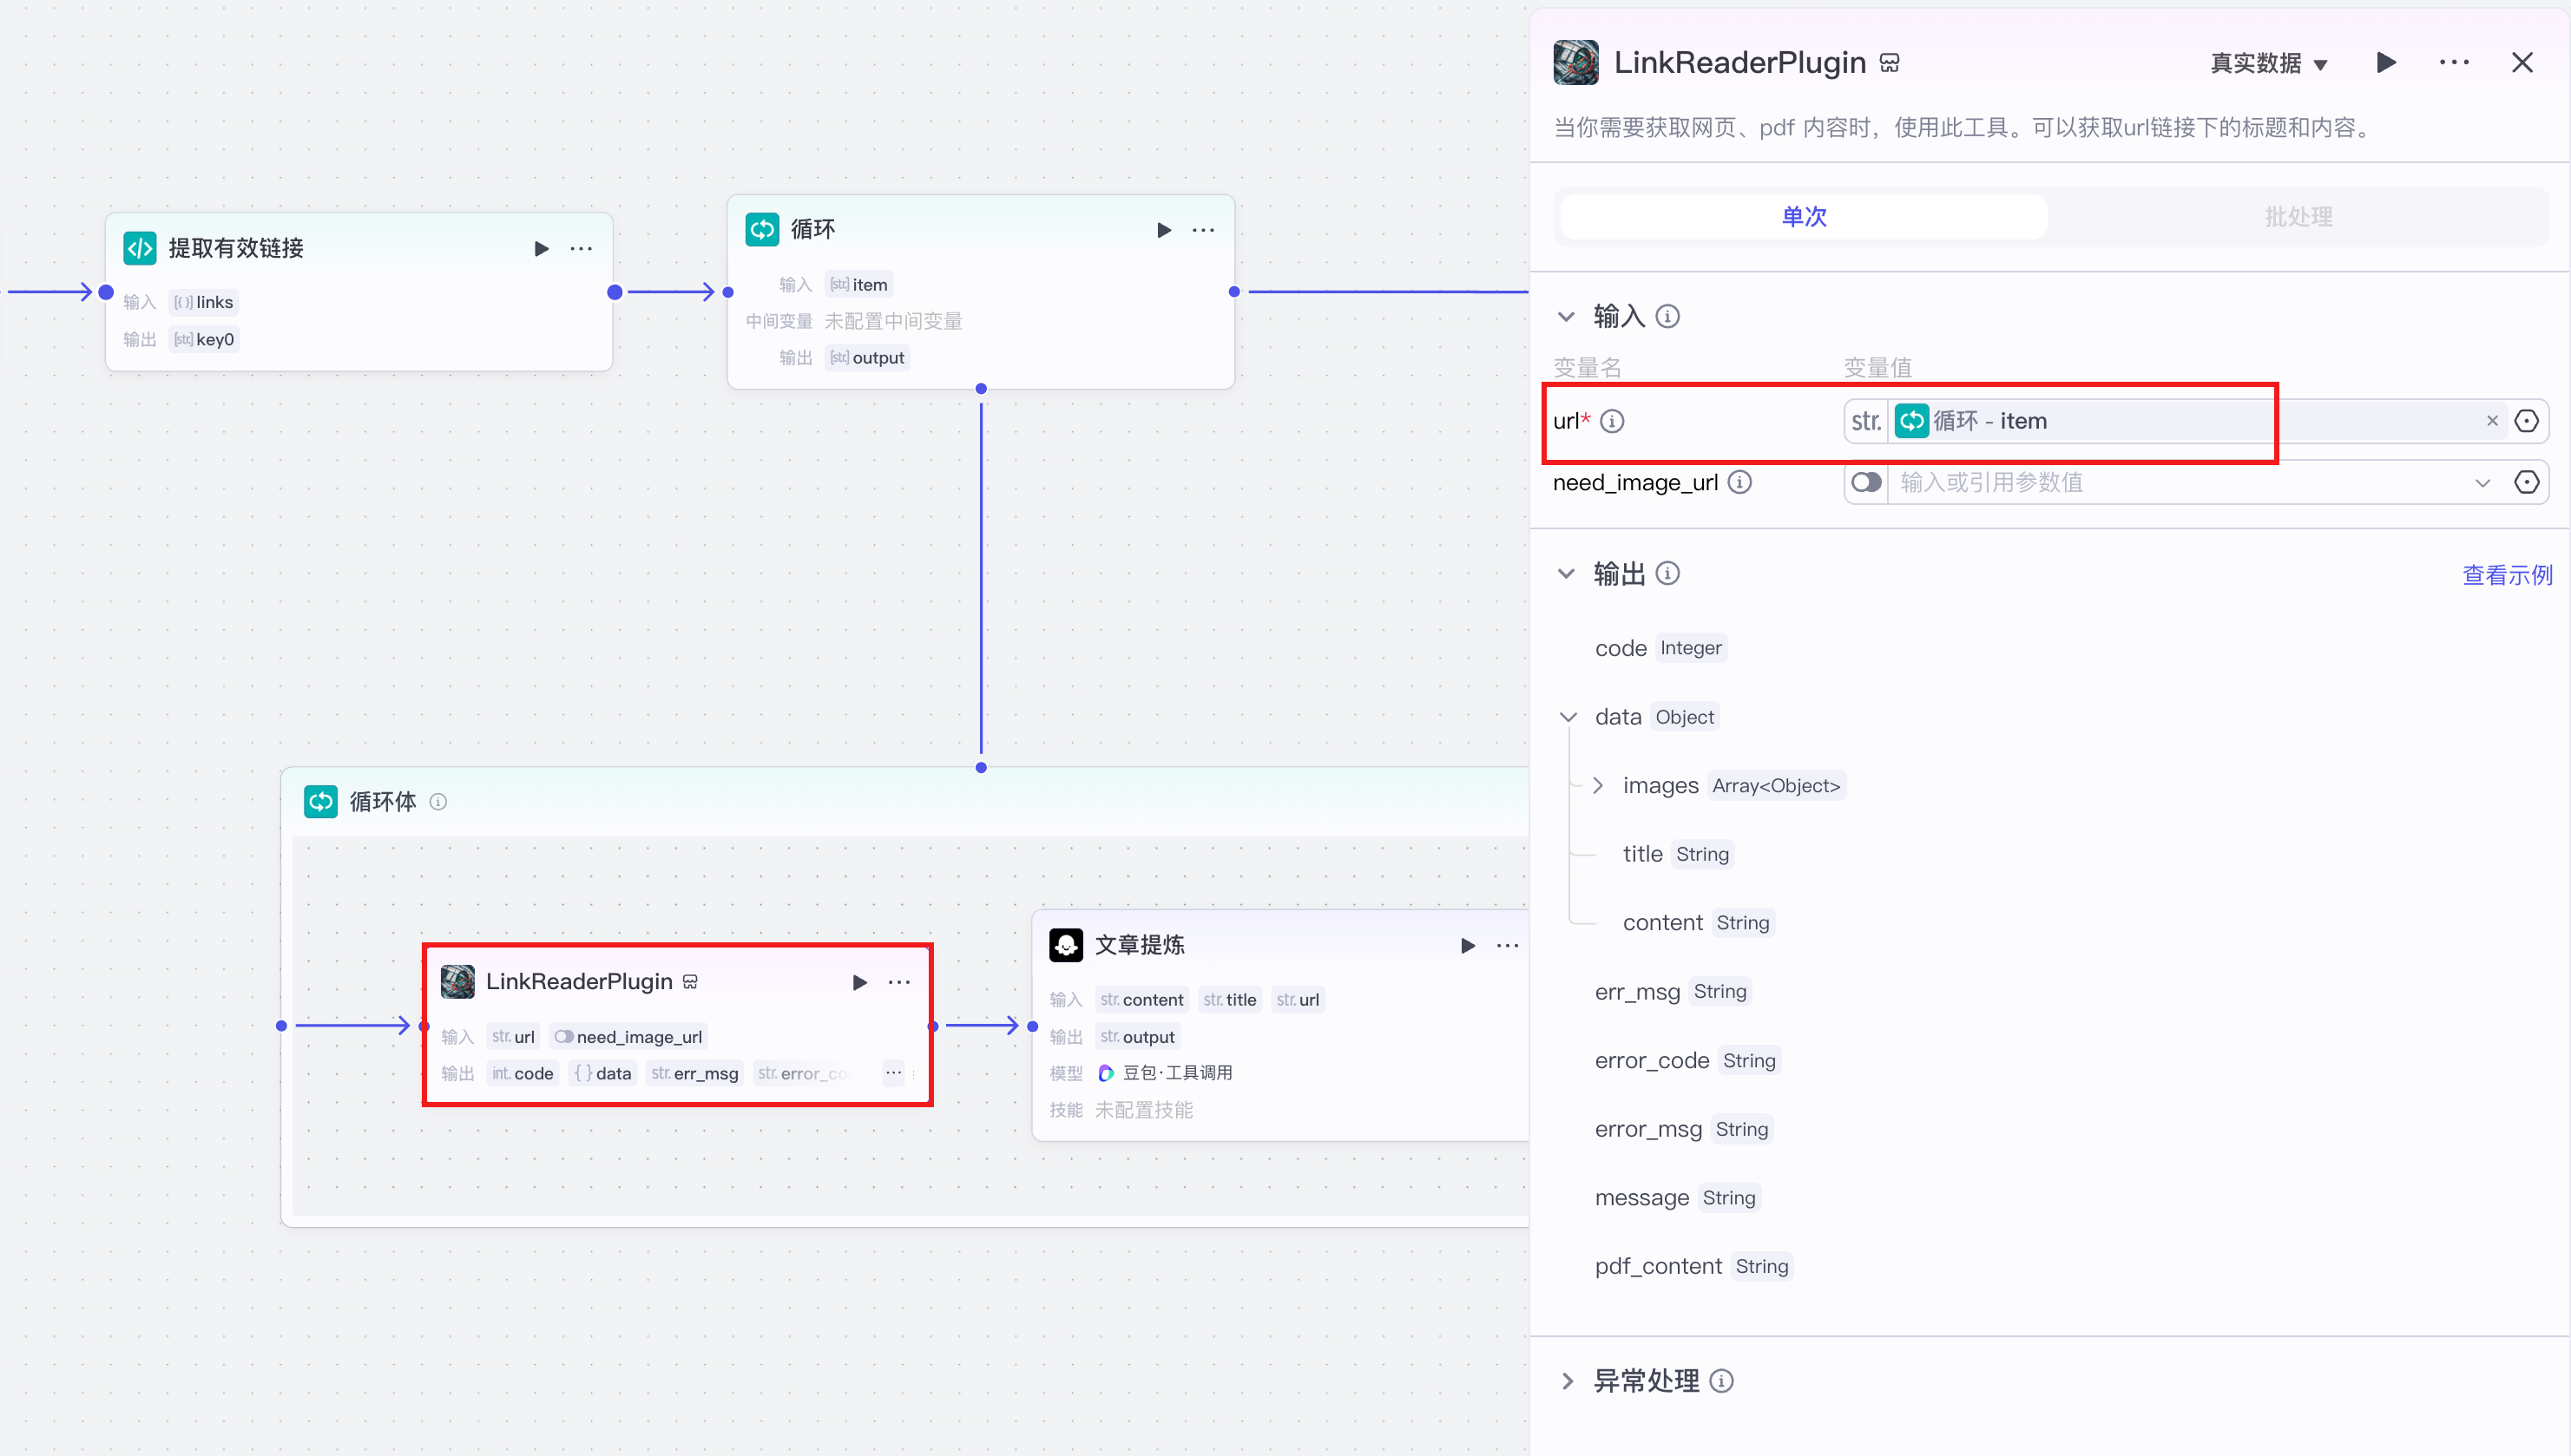
Task: Click the info icon next to url variable
Action: [1612, 422]
